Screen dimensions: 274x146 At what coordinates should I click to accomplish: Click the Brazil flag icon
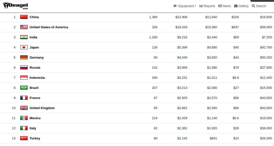pyautogui.click(x=24, y=88)
